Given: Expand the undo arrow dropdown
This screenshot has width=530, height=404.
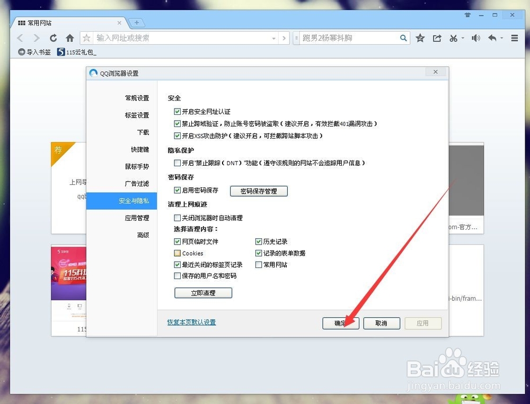Looking at the screenshot, I should pyautogui.click(x=501, y=38).
